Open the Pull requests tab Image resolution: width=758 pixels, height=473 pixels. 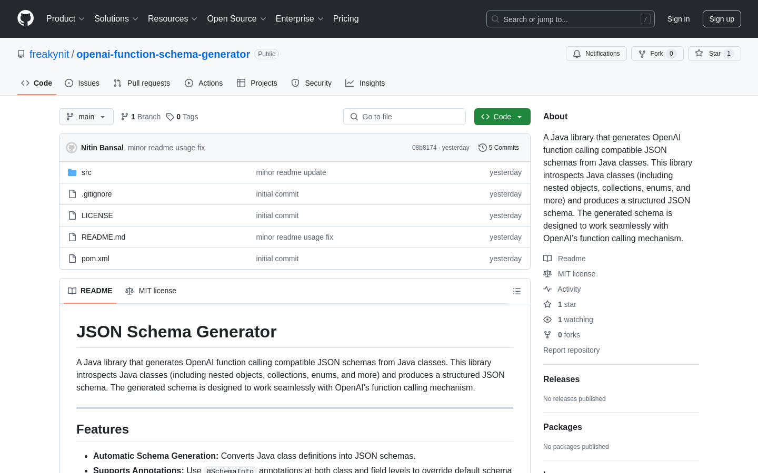(x=142, y=83)
